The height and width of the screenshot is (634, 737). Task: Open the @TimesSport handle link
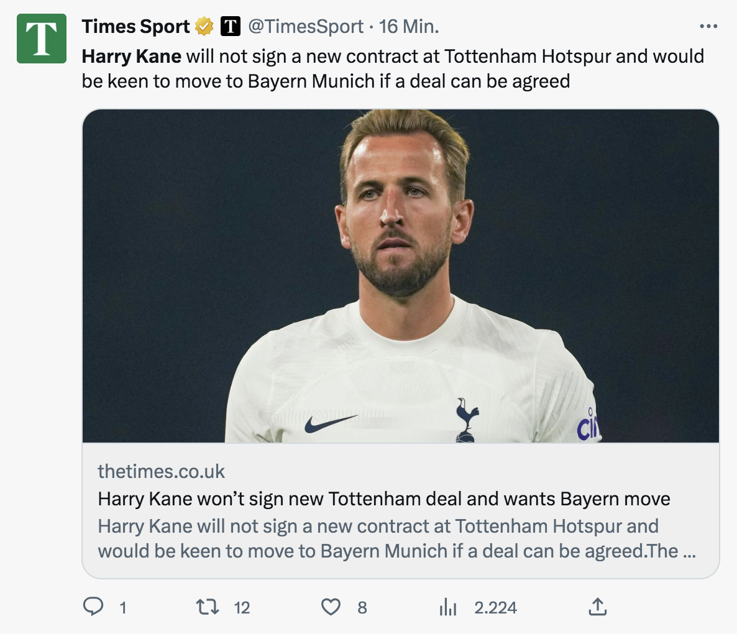306,27
